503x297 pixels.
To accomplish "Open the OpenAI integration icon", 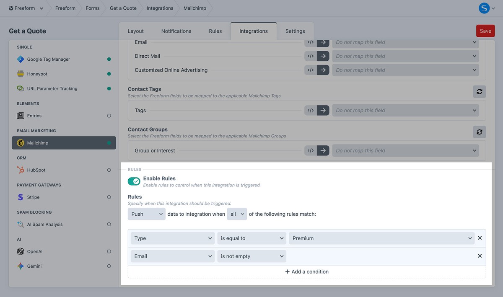I will [21, 252].
